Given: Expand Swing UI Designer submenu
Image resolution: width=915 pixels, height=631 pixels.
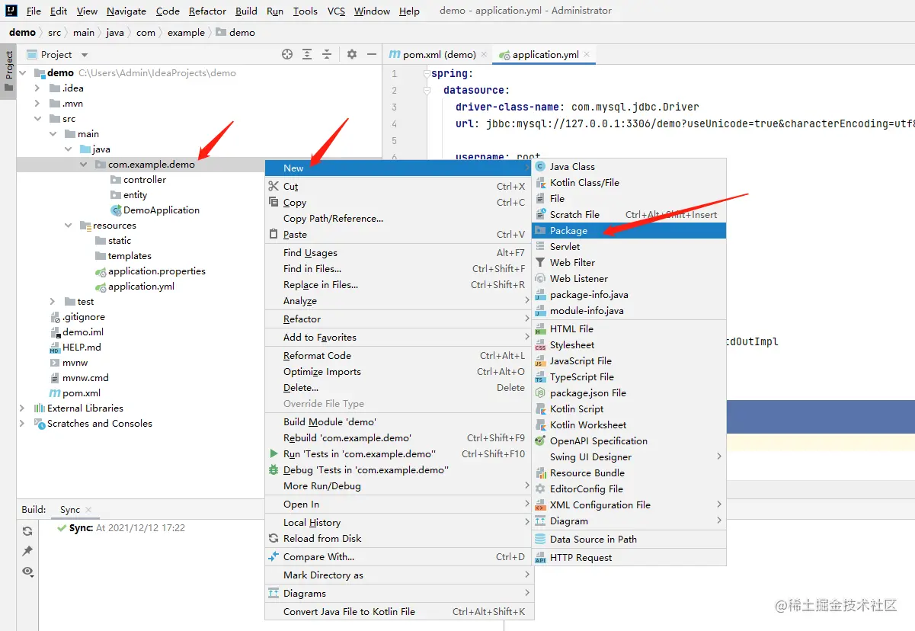Looking at the screenshot, I should [x=629, y=456].
